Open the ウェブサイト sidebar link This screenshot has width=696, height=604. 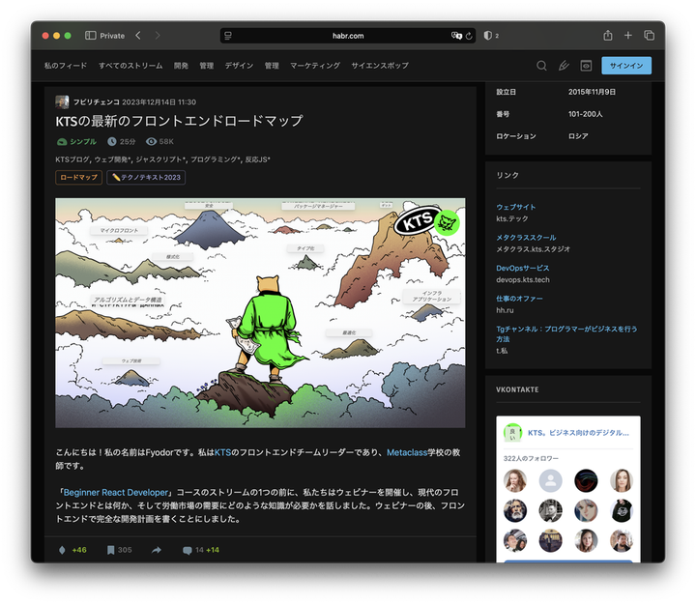[516, 207]
